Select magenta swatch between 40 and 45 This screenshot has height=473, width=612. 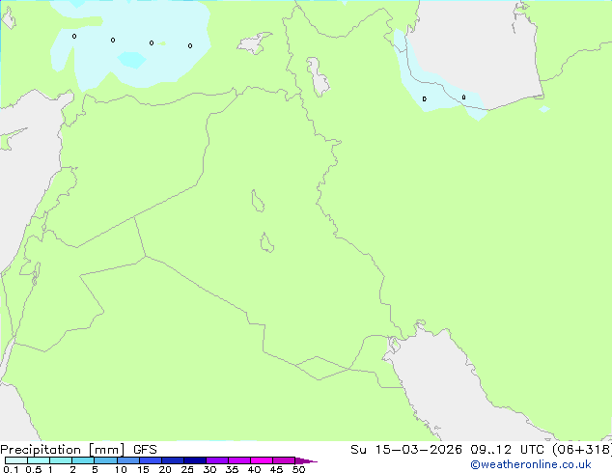262,460
